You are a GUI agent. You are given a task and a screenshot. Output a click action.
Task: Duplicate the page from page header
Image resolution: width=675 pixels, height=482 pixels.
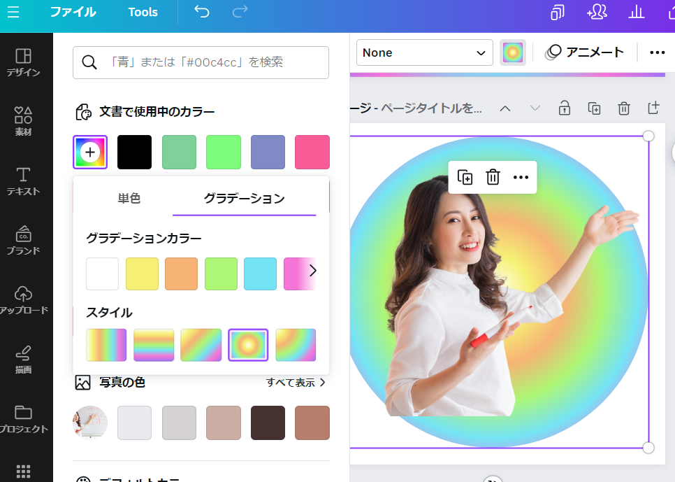click(x=594, y=108)
